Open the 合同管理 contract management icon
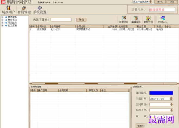 coord(24,10)
